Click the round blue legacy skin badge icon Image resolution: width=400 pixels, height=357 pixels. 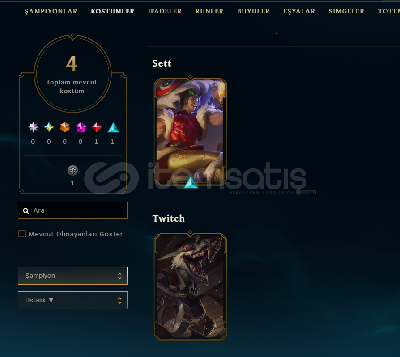click(72, 170)
